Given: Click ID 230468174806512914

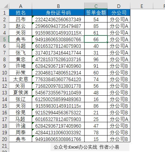Looking at the screenshot, I should click(x=58, y=73).
